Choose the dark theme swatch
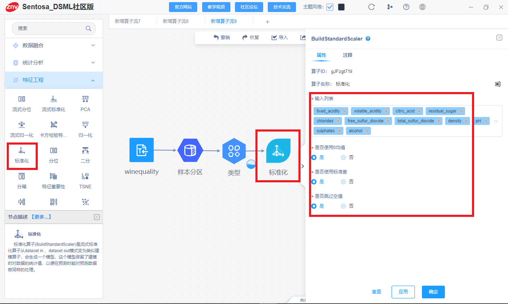508x304 pixels. (341, 7)
